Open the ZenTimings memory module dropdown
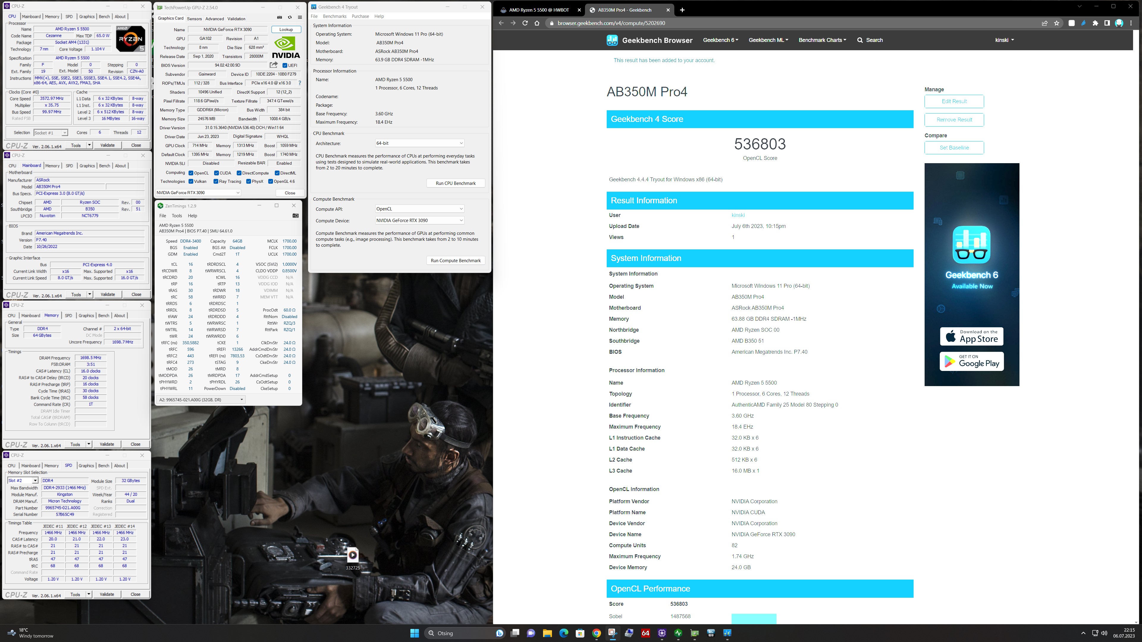The height and width of the screenshot is (642, 1142). [201, 400]
